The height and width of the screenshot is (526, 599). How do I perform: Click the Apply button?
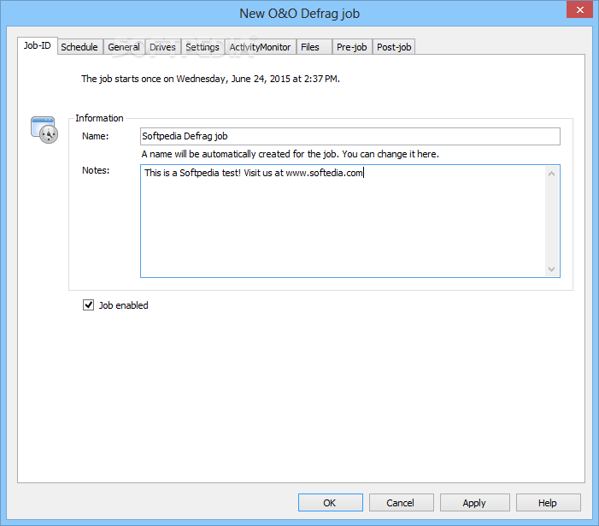click(474, 503)
